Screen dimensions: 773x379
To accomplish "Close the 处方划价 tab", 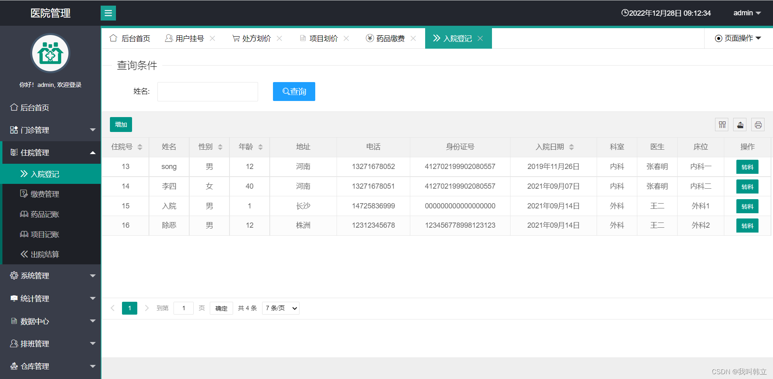I will pos(279,38).
